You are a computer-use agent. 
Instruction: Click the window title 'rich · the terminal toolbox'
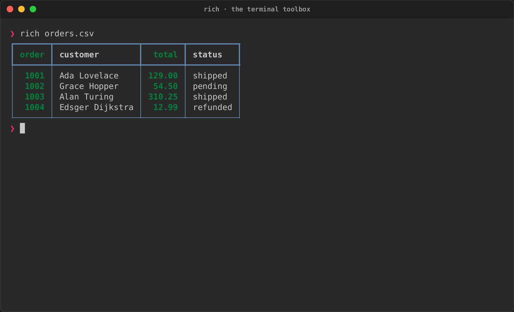257,9
